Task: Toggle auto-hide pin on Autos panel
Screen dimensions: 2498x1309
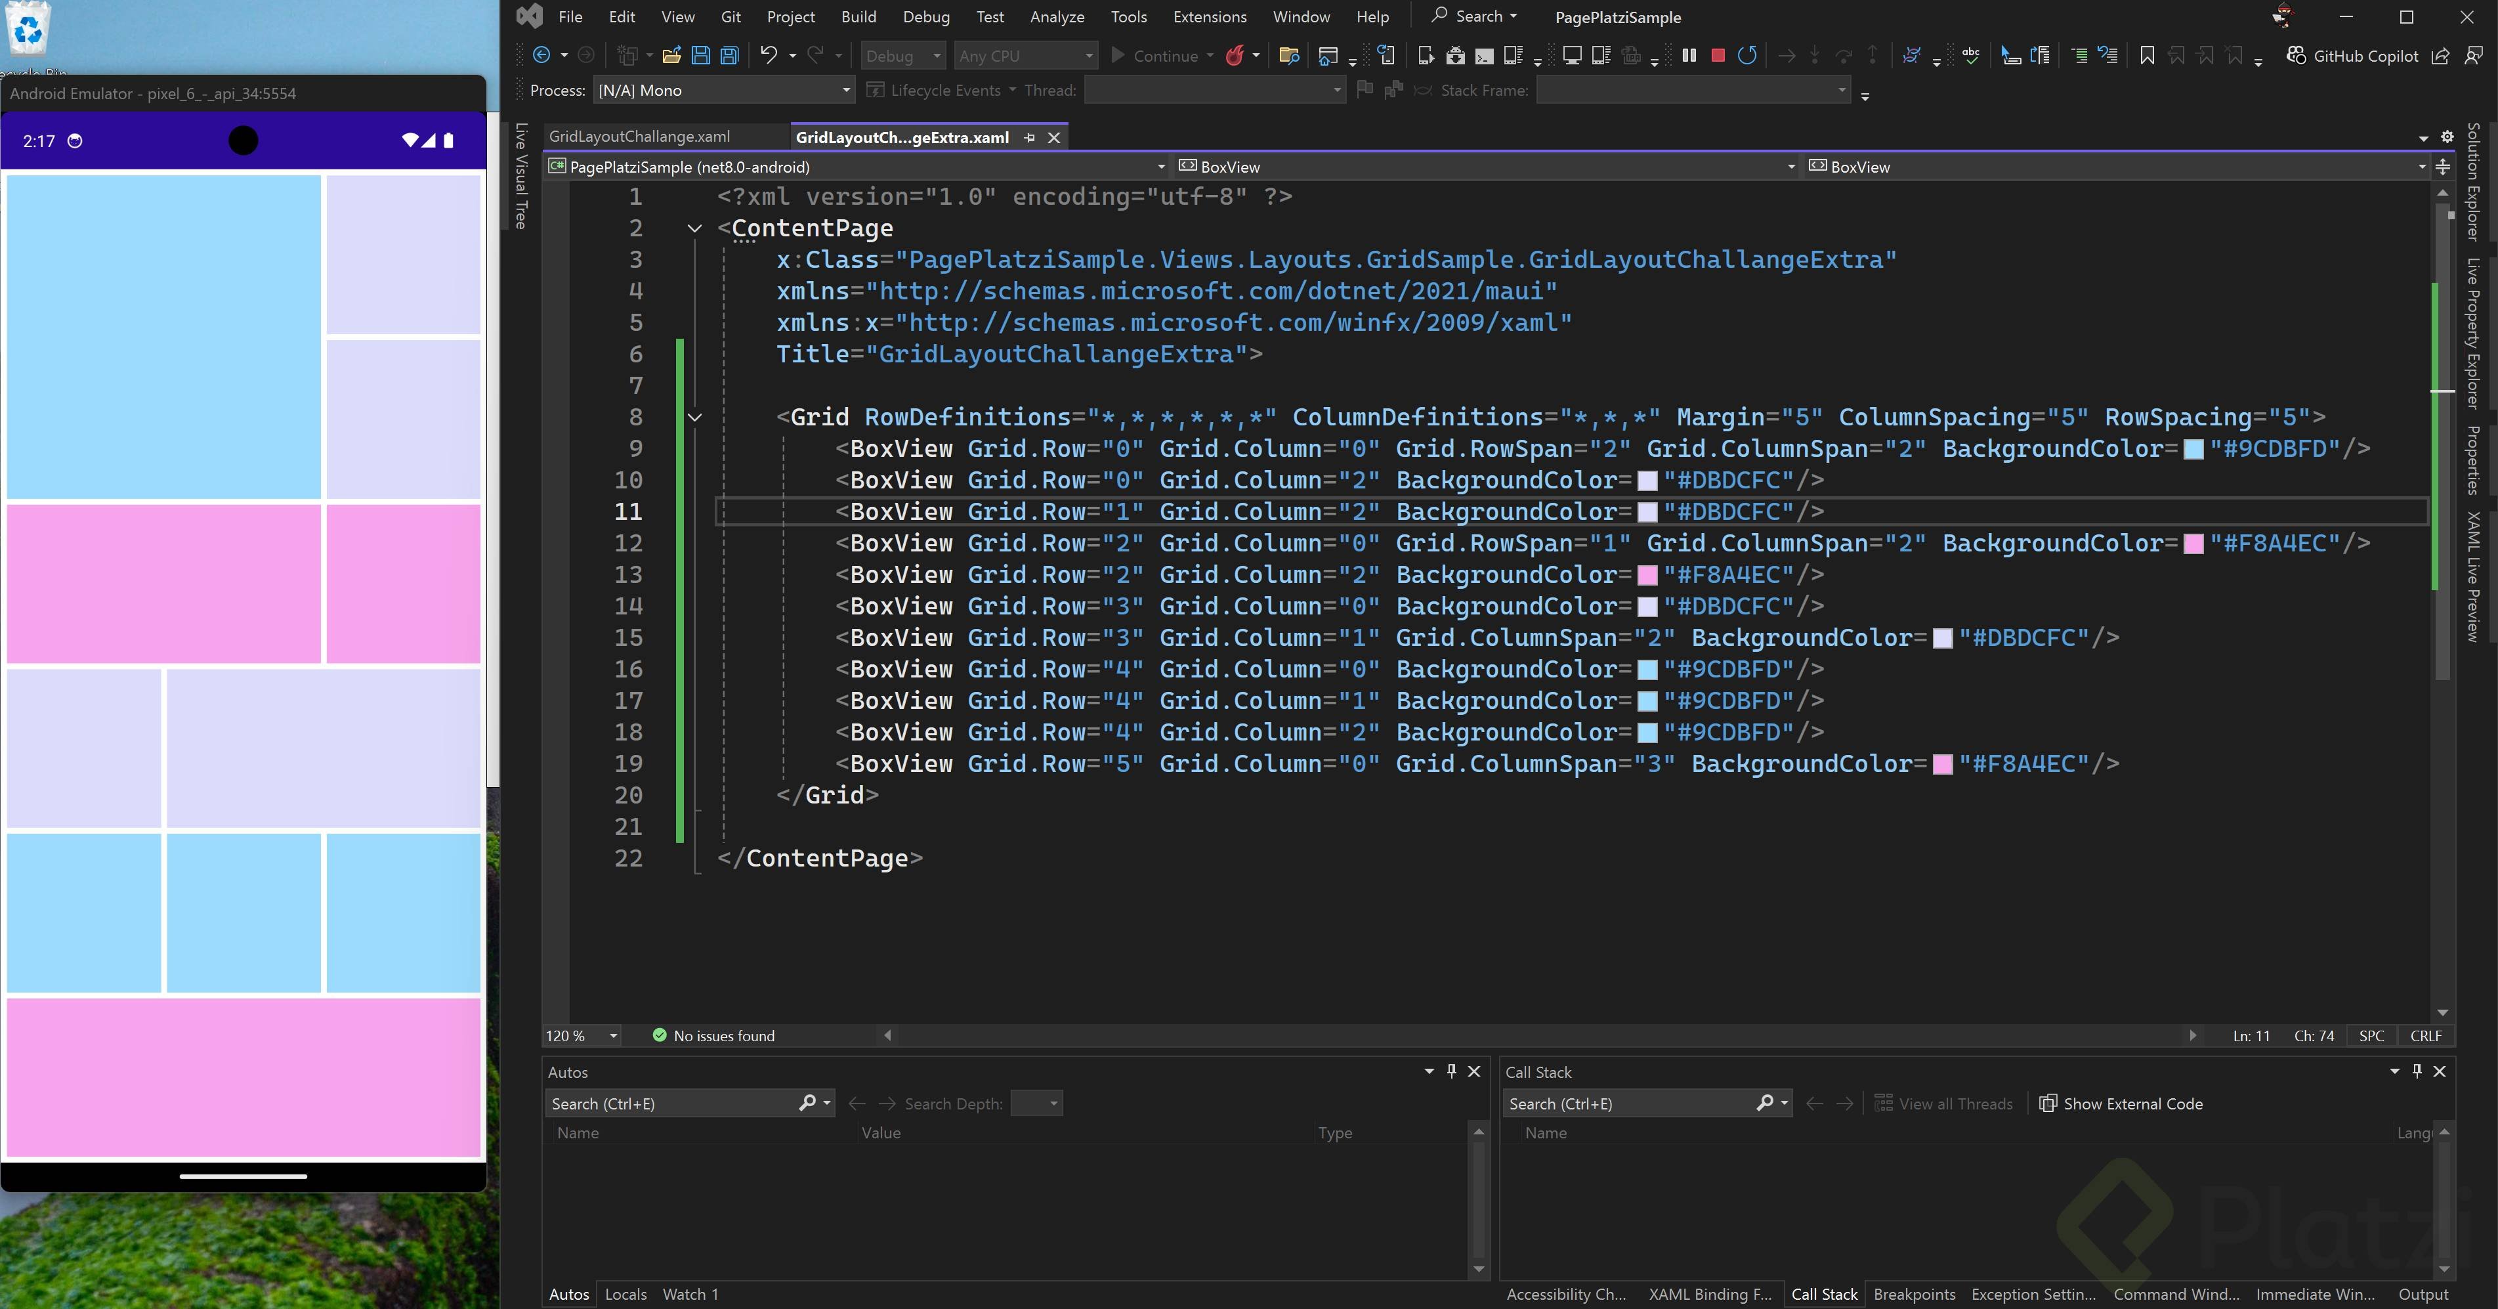Action: (1452, 1071)
